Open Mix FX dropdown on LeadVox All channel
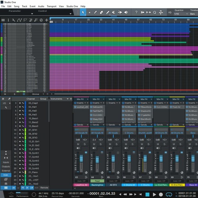This screenshot has width=198, height=198. click(88, 99)
